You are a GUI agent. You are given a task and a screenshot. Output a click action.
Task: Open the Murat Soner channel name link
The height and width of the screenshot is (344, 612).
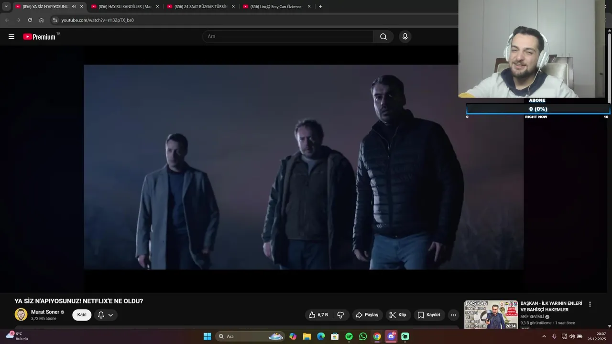tap(45, 312)
